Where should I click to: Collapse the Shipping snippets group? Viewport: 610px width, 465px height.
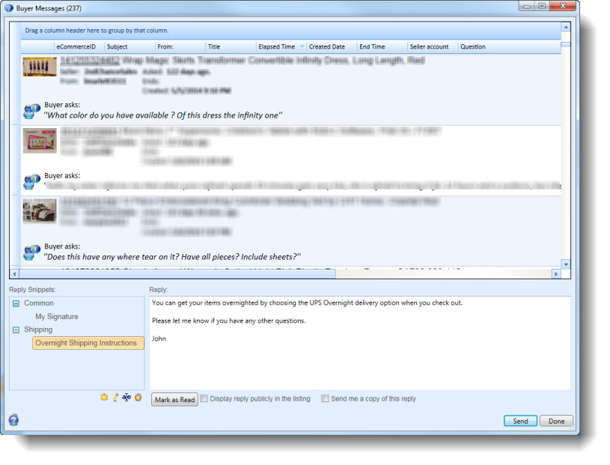coord(16,329)
